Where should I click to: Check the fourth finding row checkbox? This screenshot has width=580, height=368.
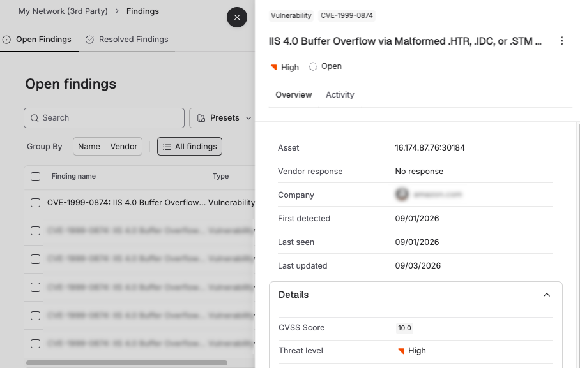pos(36,288)
